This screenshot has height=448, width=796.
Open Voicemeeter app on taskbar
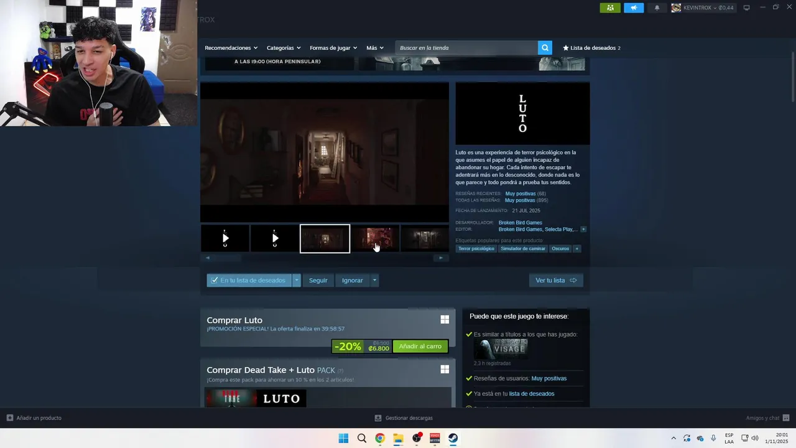(435, 438)
